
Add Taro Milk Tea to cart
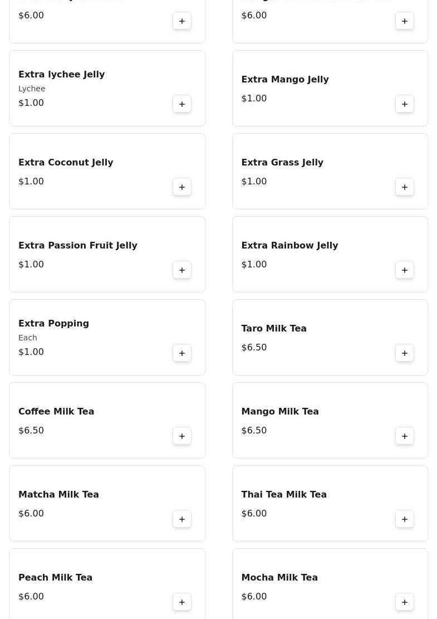pos(405,353)
